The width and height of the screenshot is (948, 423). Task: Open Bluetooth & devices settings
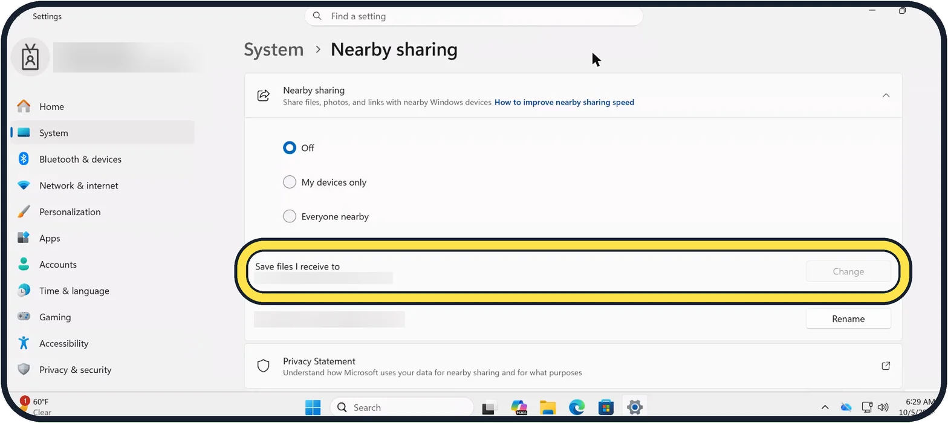point(102,159)
